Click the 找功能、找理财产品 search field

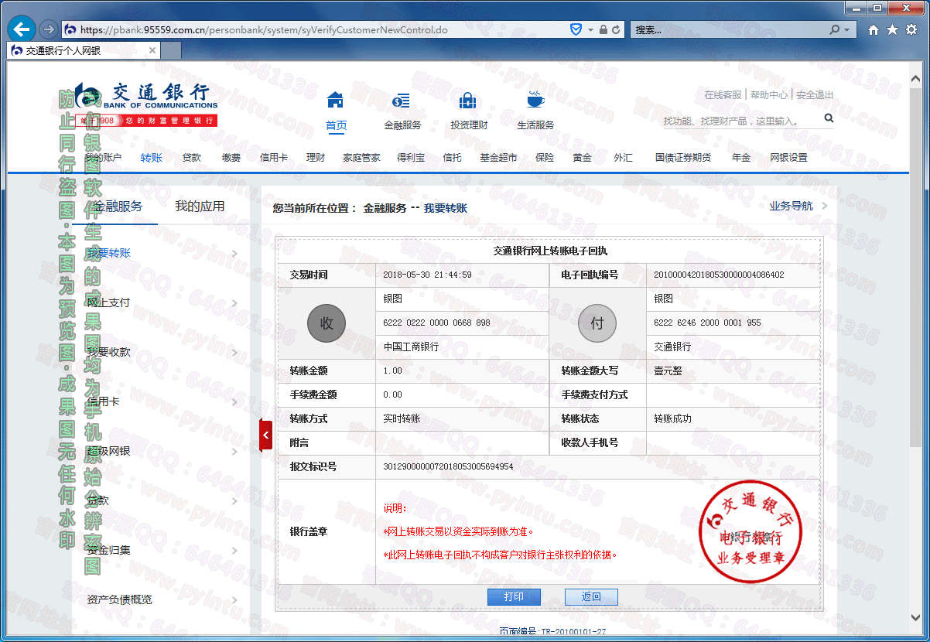pos(740,121)
